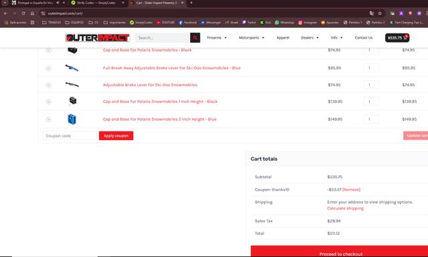This screenshot has width=428, height=257.
Task: Mute the Portugal vs España tab audio
Action: (58, 3)
